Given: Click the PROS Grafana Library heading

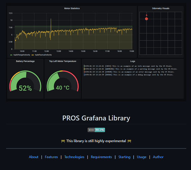Looking at the screenshot, I should click(96, 118).
